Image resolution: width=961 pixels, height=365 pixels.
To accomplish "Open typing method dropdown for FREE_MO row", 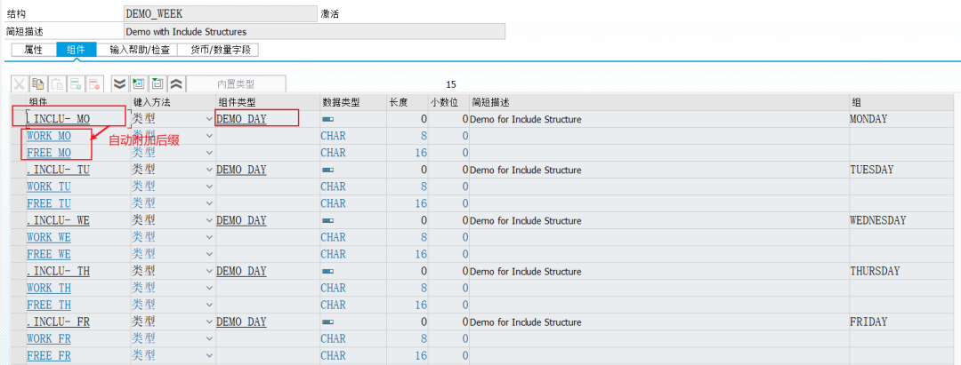I will 210,153.
